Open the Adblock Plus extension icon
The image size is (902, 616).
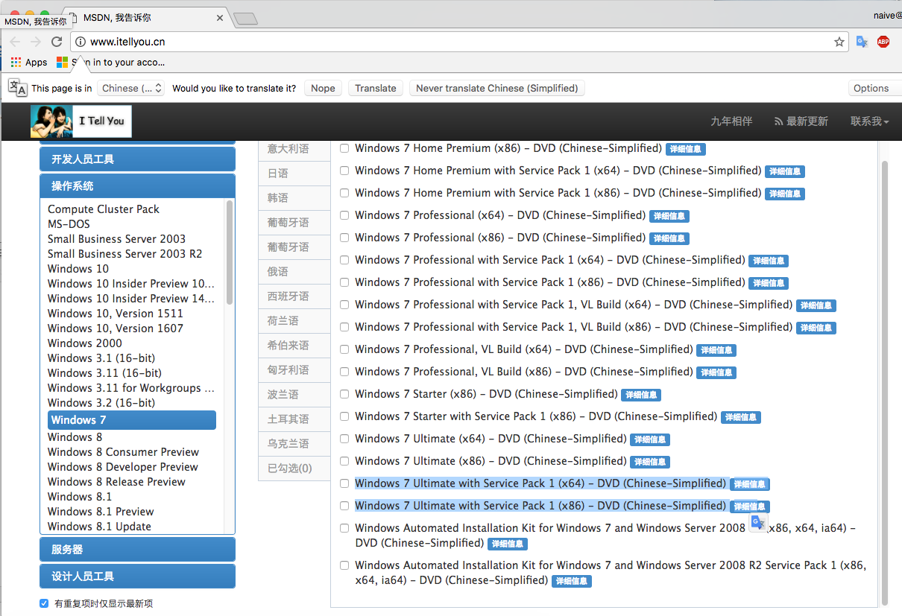(x=883, y=42)
